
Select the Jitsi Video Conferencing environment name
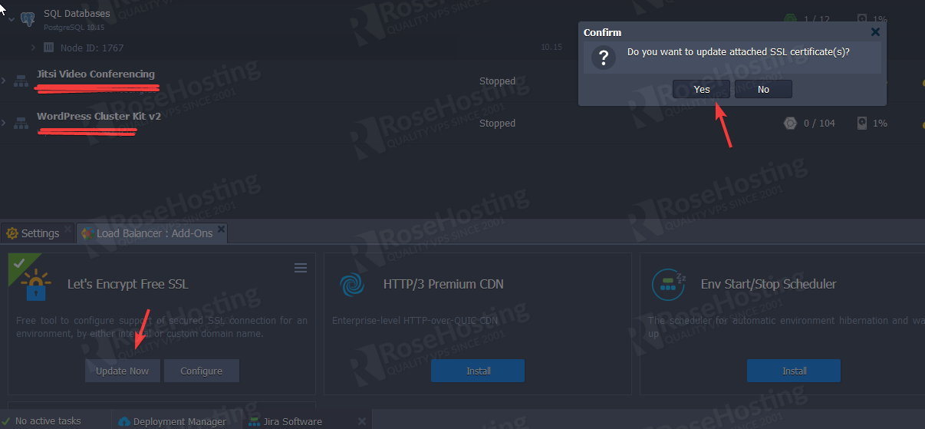pos(96,74)
